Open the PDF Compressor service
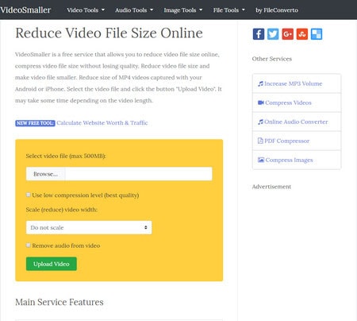 tap(297, 141)
